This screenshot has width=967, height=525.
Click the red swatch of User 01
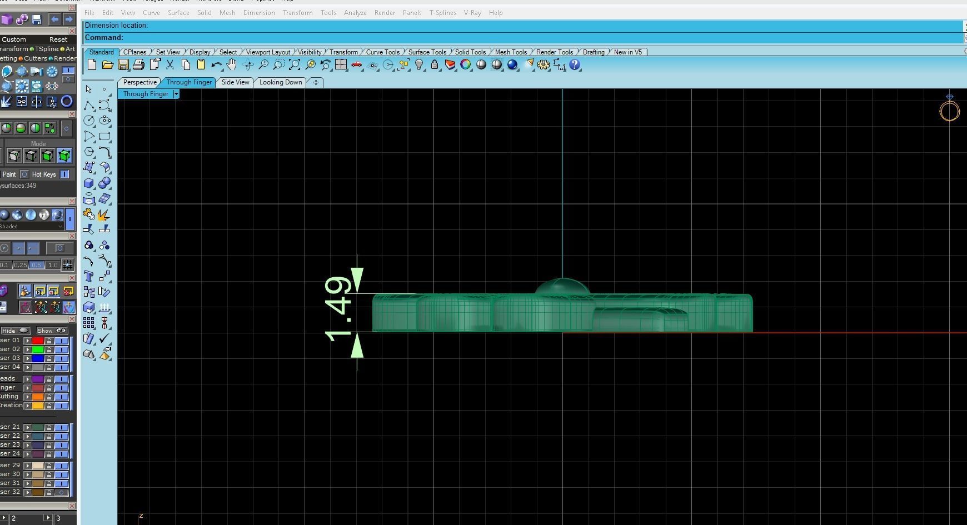38,341
